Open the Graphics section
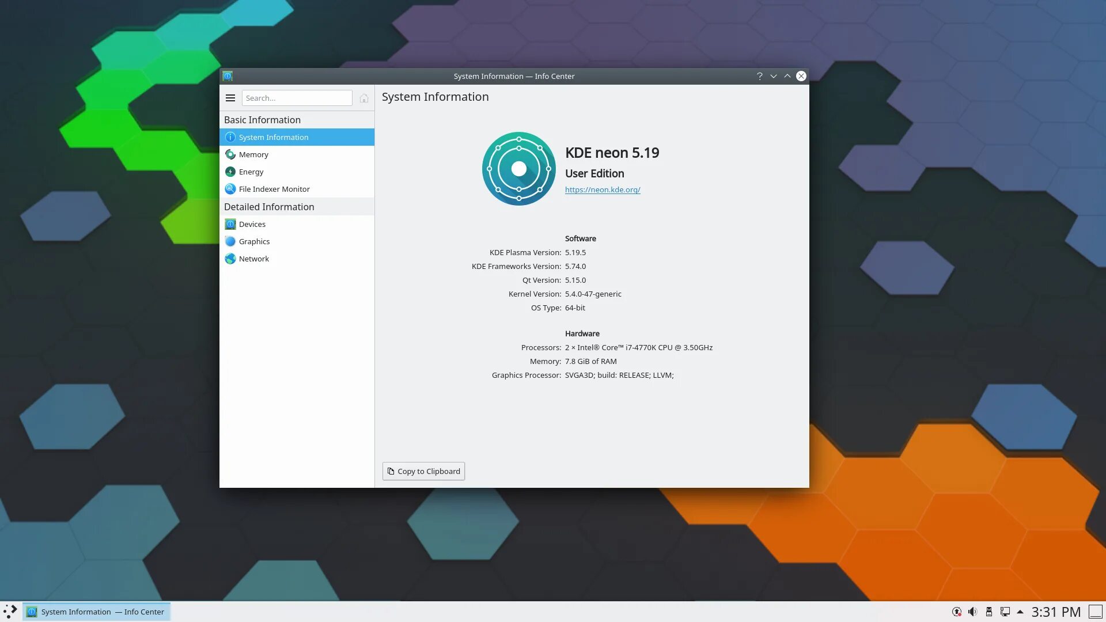 (x=297, y=241)
